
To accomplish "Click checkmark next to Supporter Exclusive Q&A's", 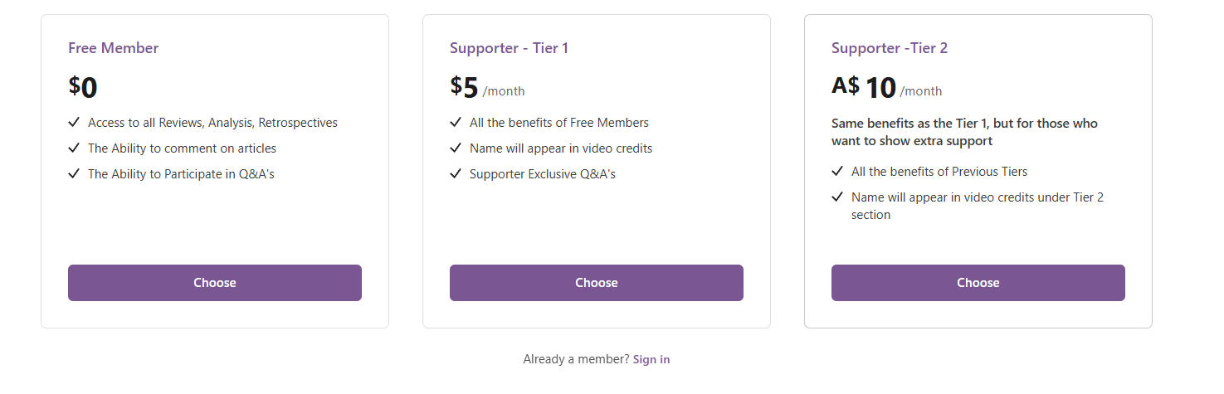I will coord(456,174).
